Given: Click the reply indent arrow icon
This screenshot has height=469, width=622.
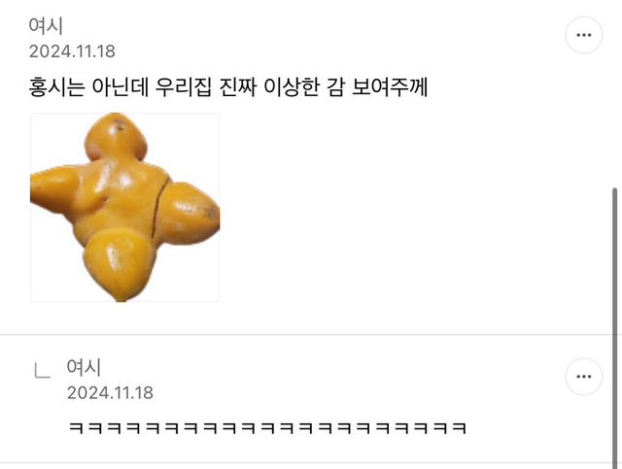Looking at the screenshot, I should 43,370.
